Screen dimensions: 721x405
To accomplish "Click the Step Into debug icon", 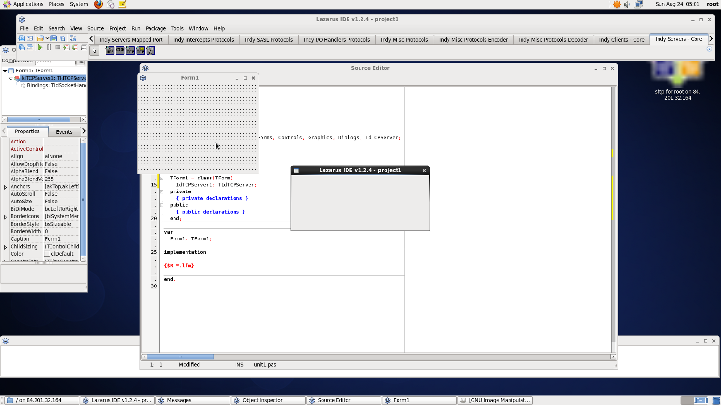I will tap(66, 48).
